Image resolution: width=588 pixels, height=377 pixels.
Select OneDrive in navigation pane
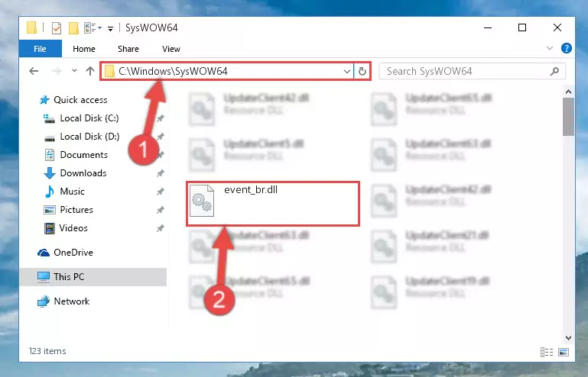tap(73, 253)
